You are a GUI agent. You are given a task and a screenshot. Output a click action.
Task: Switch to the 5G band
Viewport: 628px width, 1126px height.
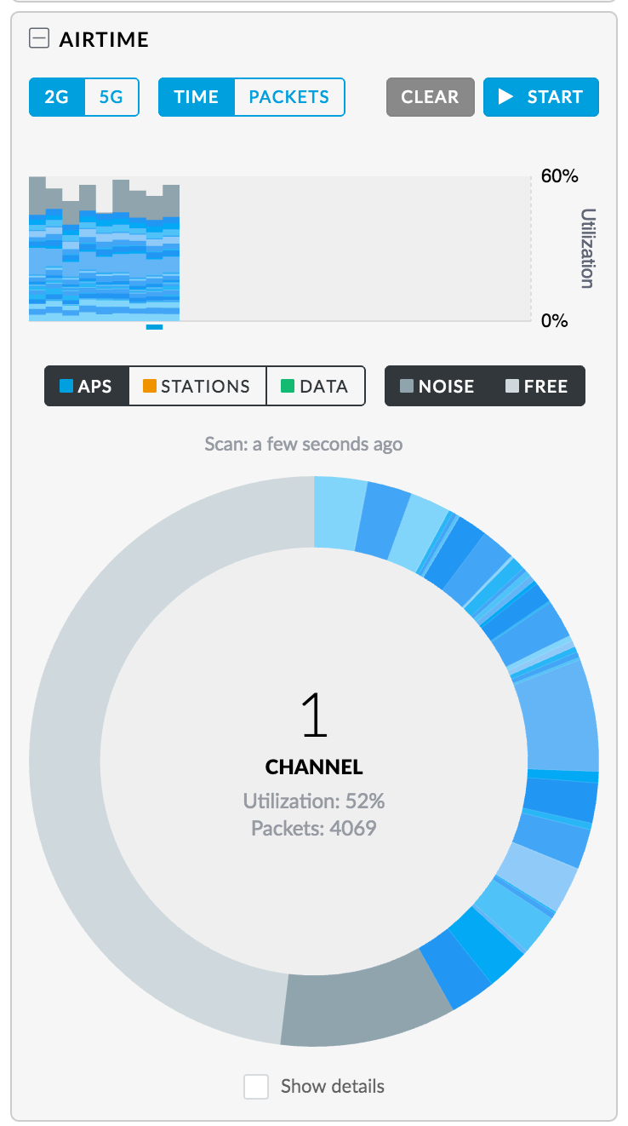coord(110,97)
